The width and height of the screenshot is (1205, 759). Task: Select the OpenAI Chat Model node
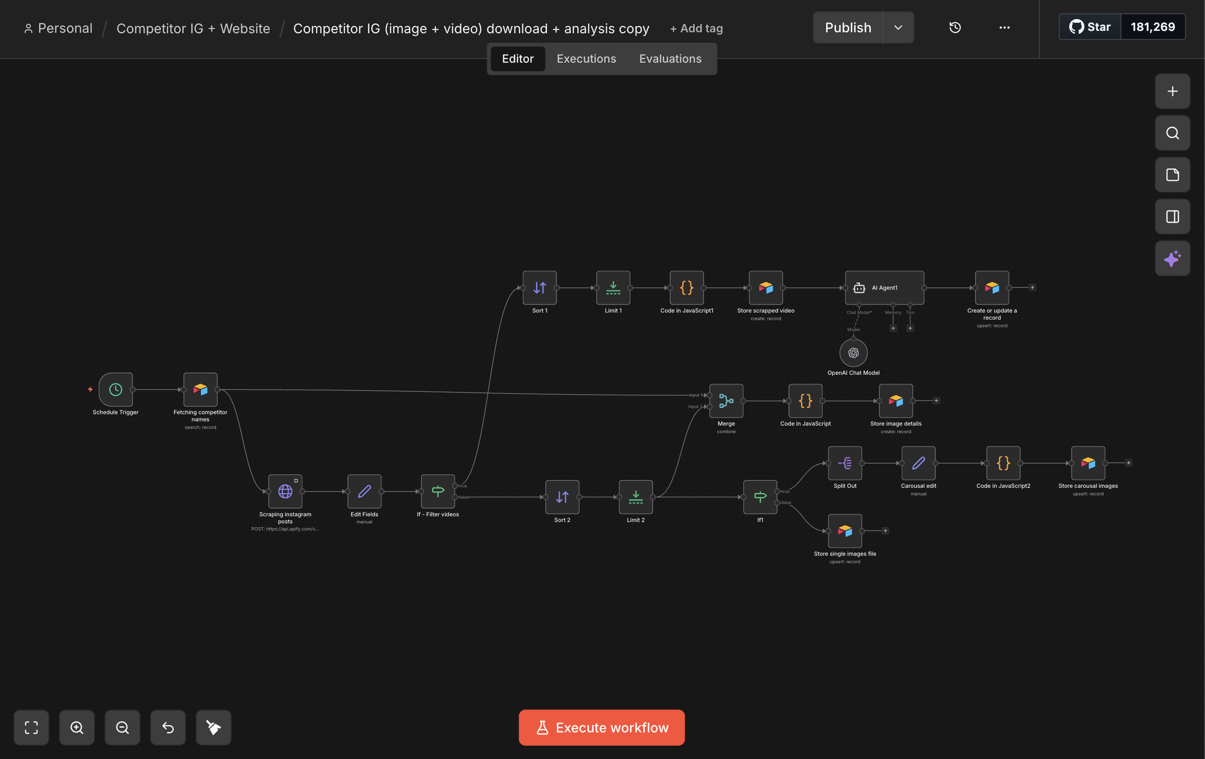click(x=853, y=353)
